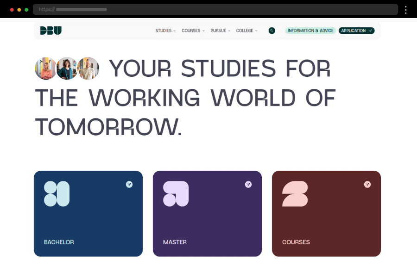The image size is (417, 273).
Task: Click the DBU logo in header
Action: (51, 31)
